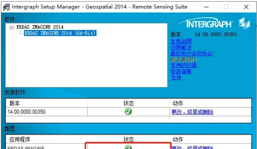Click the green check status icon for version 14.00.0000.00350

coord(128,112)
